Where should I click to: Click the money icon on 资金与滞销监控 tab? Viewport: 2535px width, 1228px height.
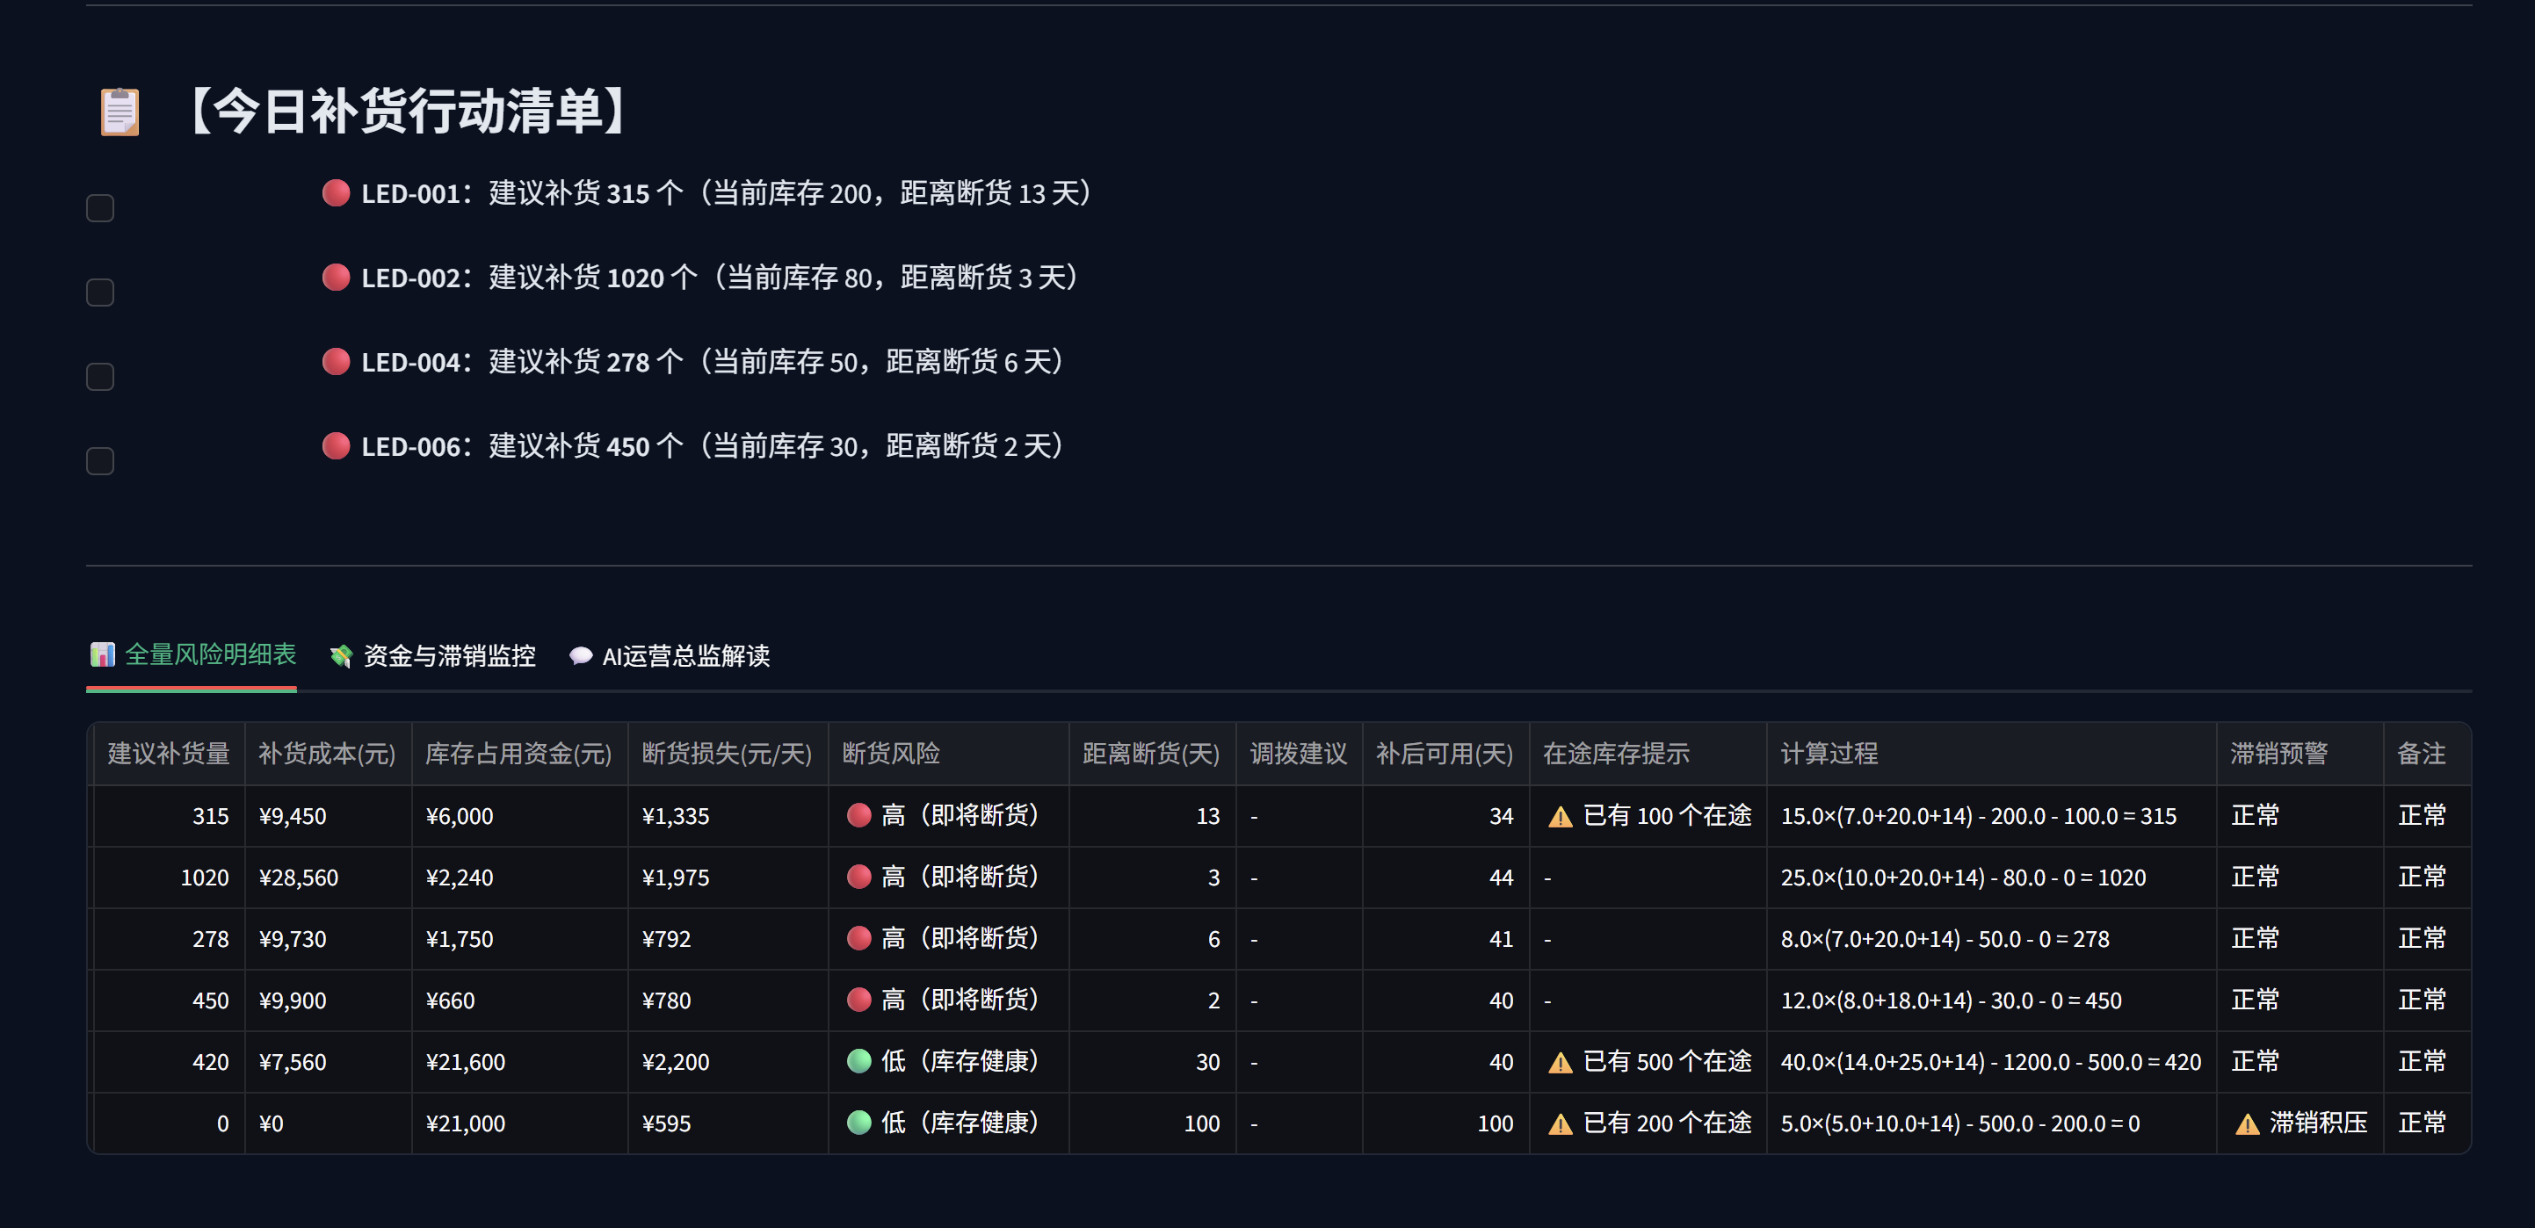(342, 656)
